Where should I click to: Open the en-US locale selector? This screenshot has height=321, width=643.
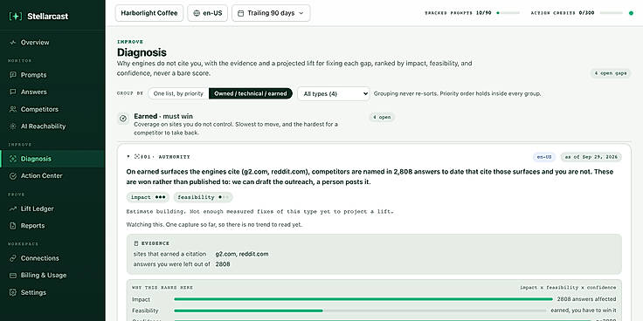(x=208, y=13)
